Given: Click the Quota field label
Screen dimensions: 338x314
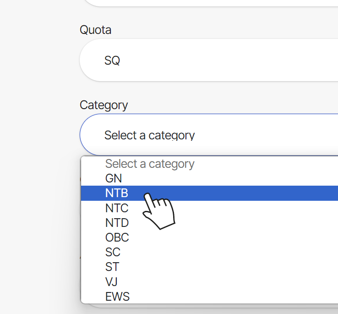Looking at the screenshot, I should click(95, 30).
